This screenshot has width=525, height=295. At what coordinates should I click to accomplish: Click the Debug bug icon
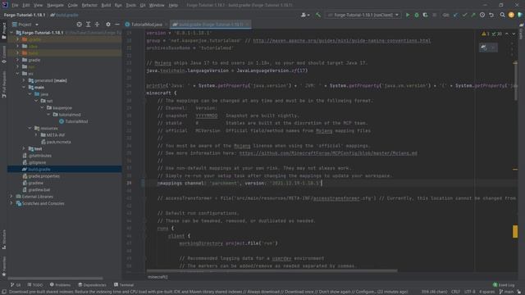417,15
